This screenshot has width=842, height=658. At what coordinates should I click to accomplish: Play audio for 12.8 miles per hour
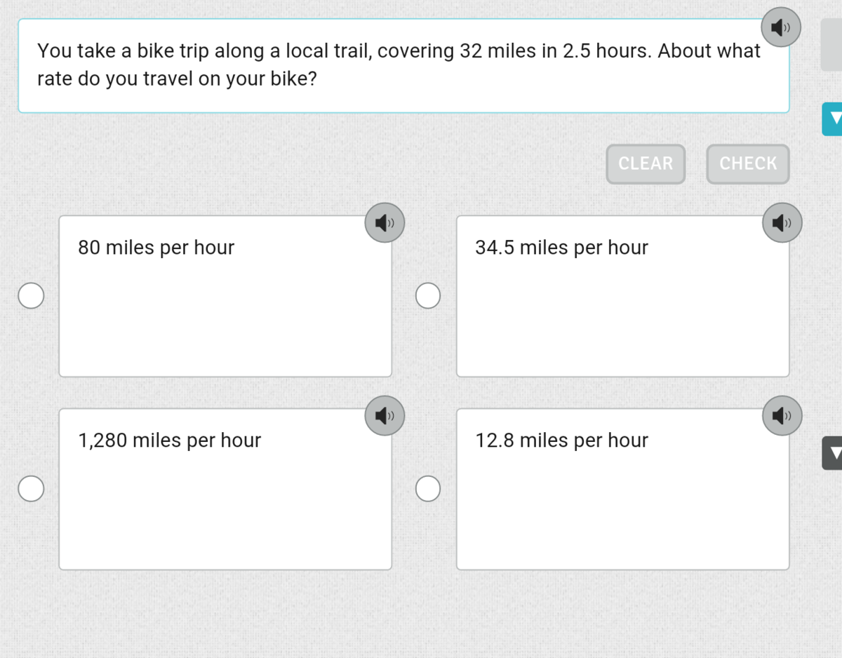tap(782, 415)
